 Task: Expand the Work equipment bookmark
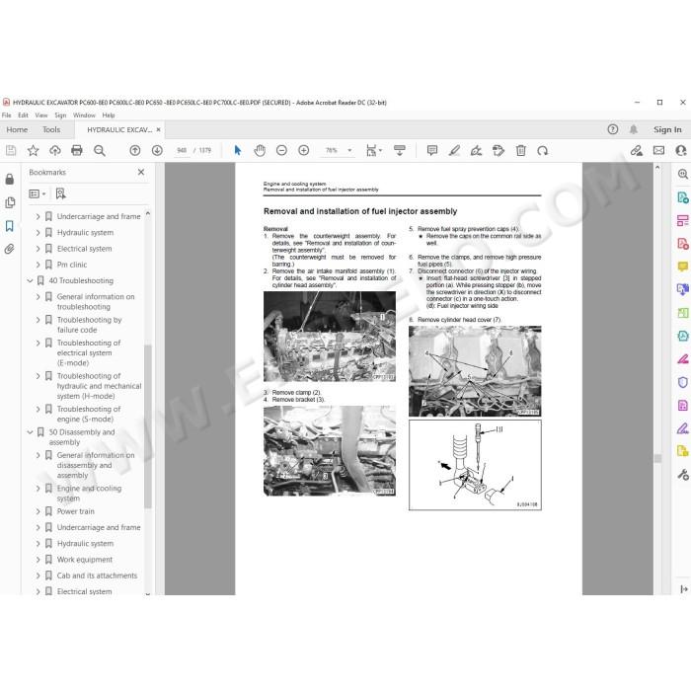[x=38, y=560]
